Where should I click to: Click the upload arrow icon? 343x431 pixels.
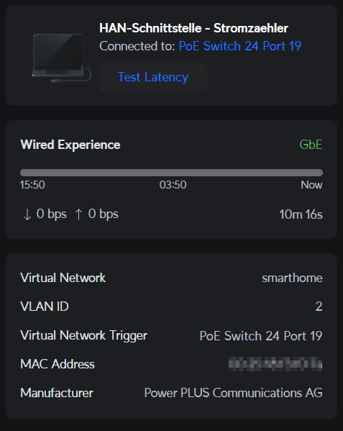click(78, 214)
